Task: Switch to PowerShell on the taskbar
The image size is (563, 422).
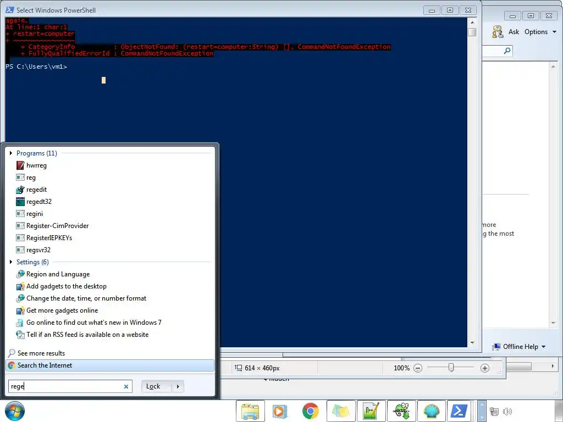Action: click(x=459, y=411)
